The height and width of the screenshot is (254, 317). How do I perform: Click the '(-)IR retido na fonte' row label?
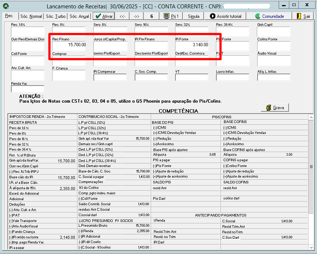point(24,237)
